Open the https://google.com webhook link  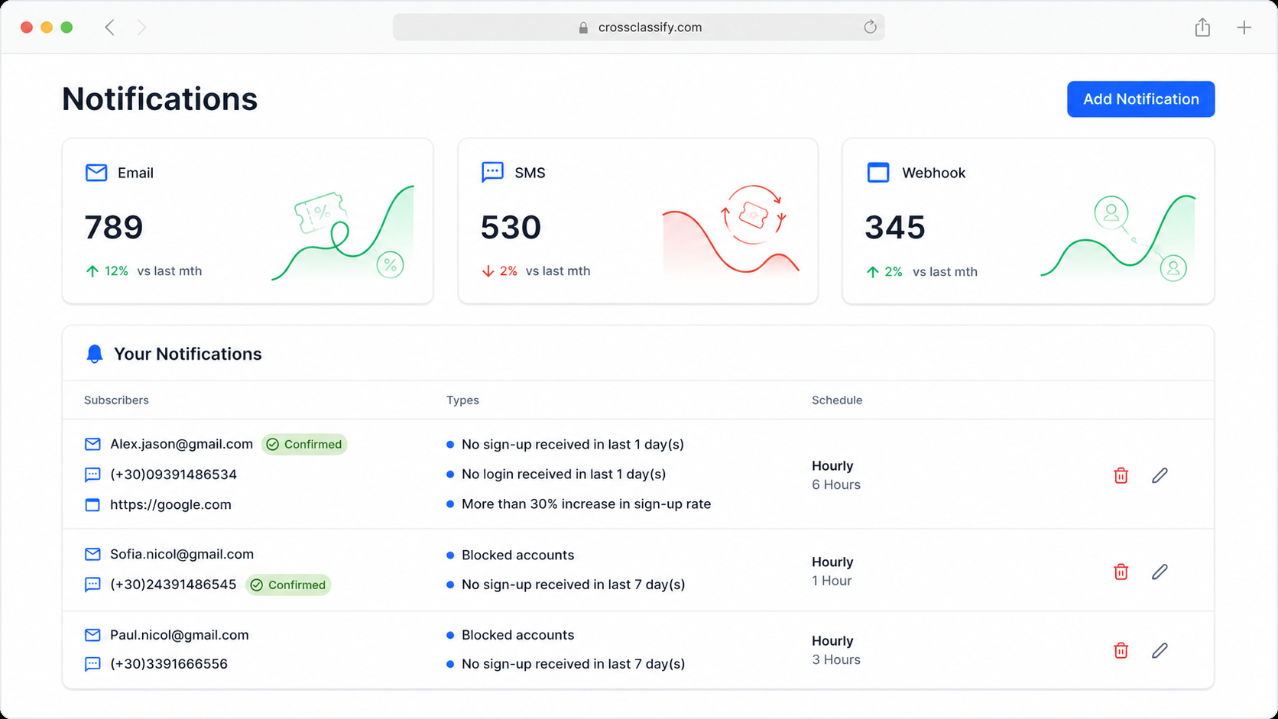coord(170,504)
